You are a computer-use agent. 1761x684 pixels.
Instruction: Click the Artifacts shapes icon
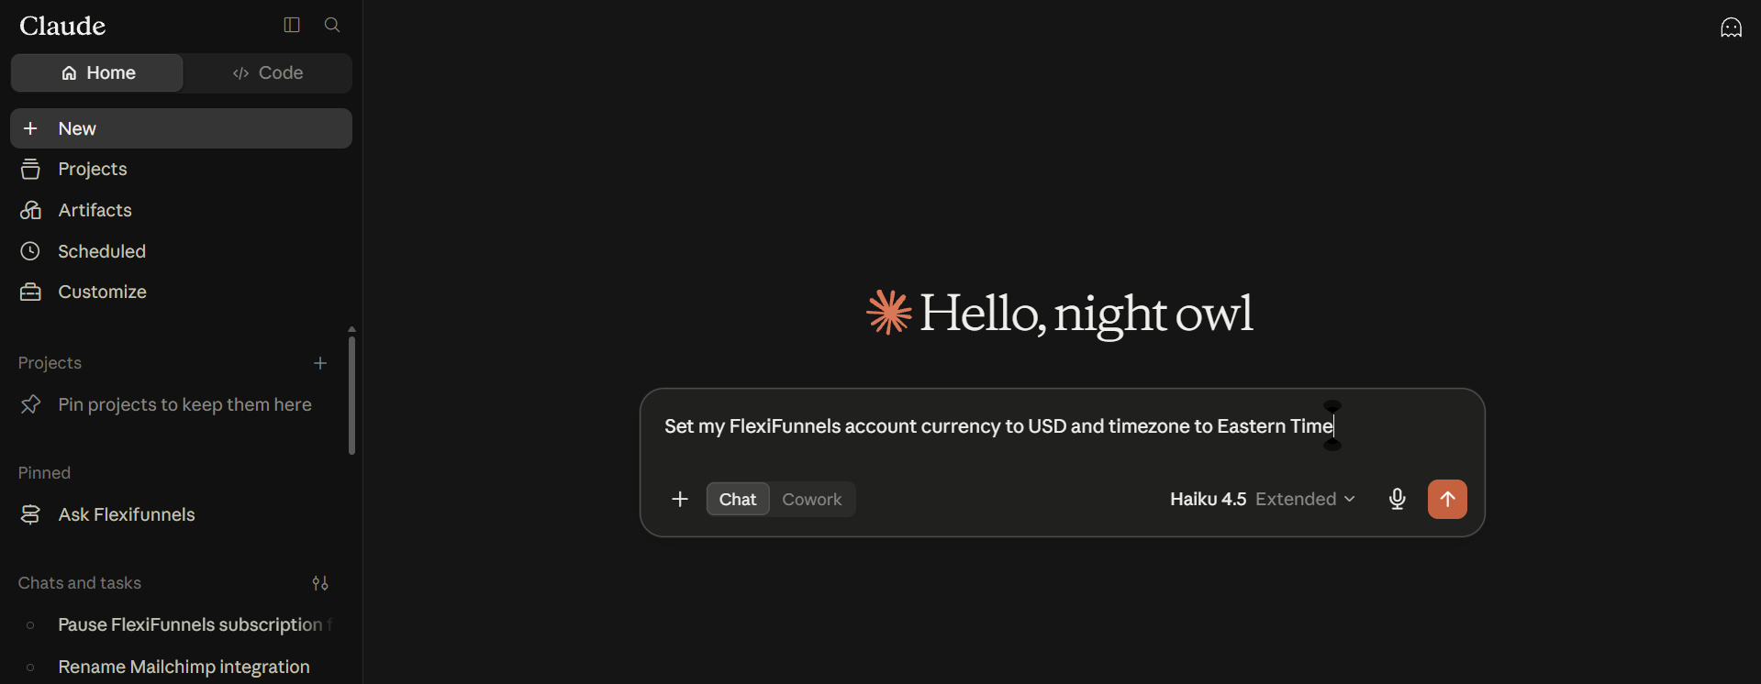pyautogui.click(x=30, y=210)
